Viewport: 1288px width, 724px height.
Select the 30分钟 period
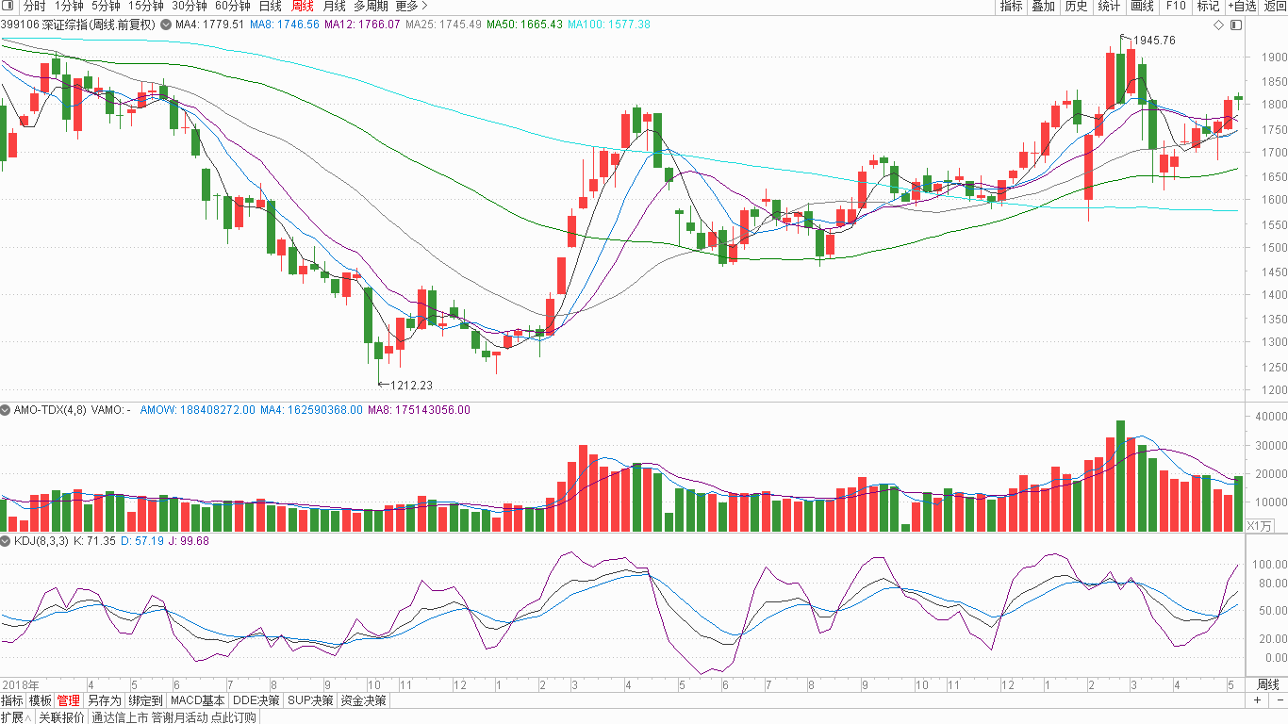coord(189,6)
